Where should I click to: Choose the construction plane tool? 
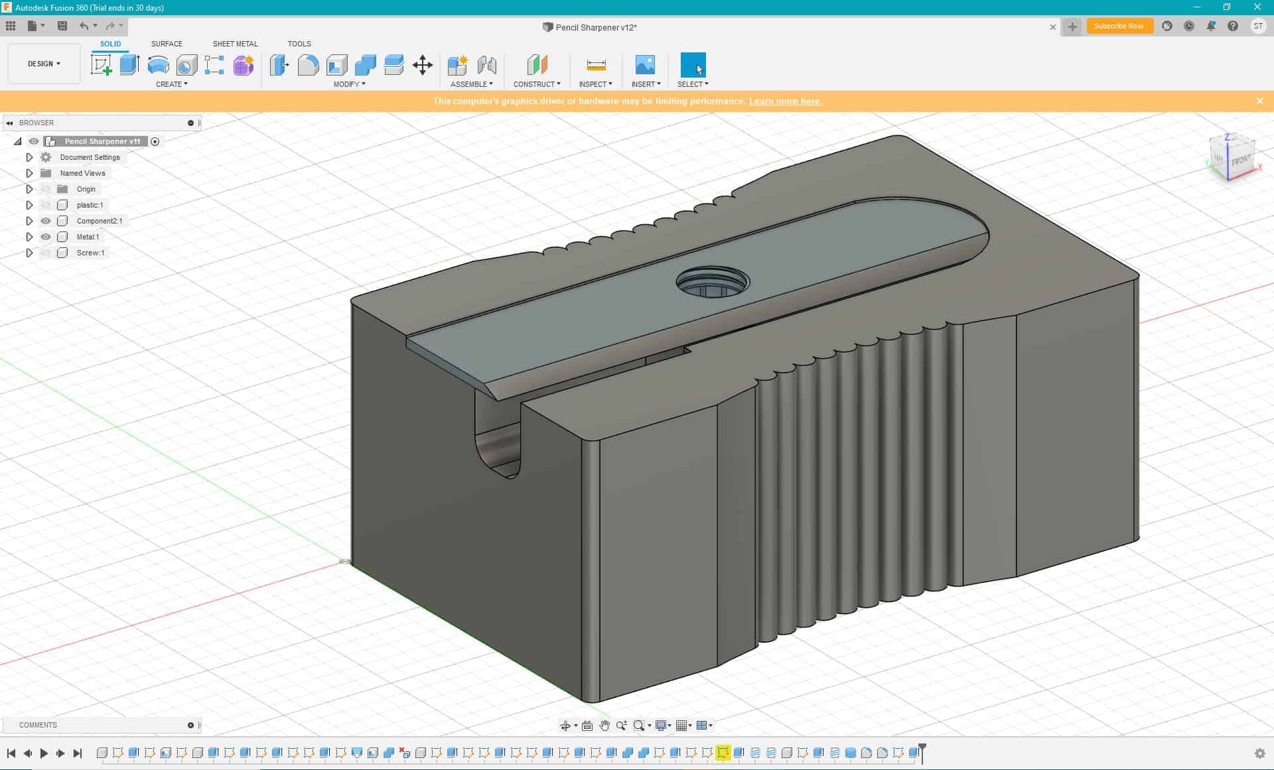click(x=537, y=65)
